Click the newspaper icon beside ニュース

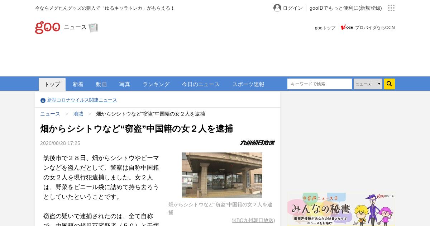pos(94,28)
